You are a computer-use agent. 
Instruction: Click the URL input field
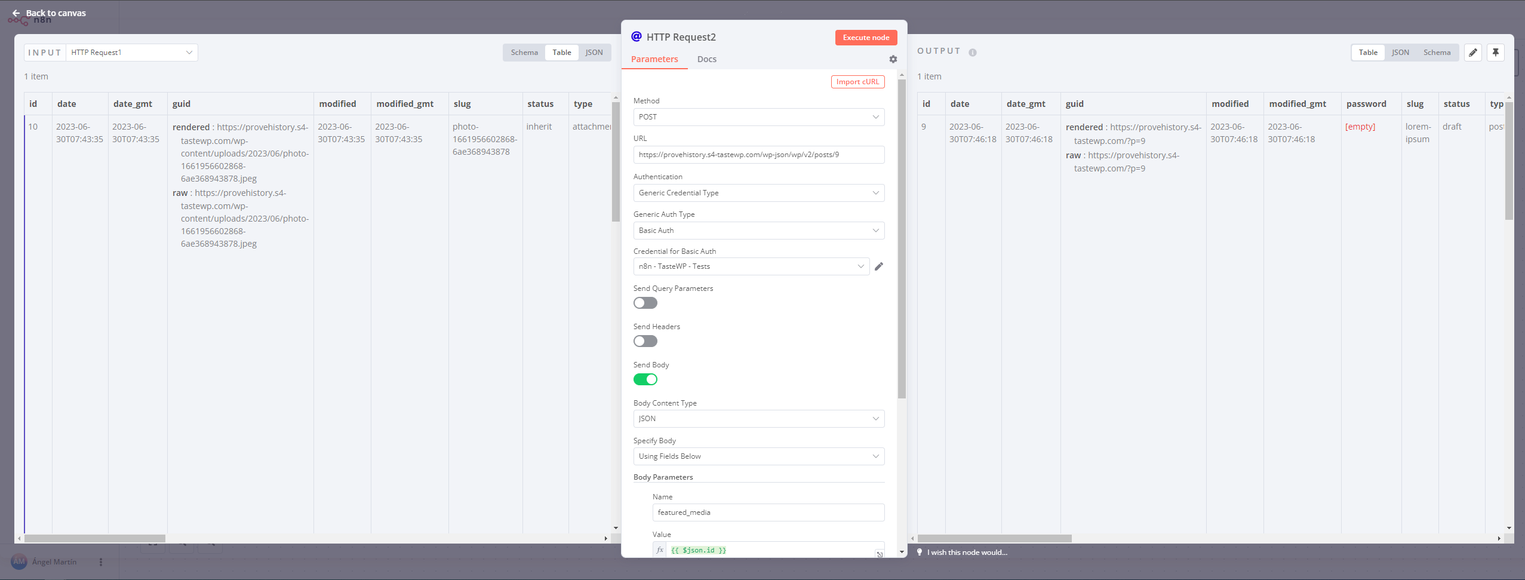[x=758, y=155]
